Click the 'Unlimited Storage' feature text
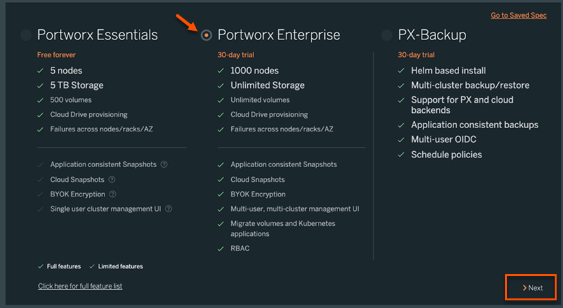The width and height of the screenshot is (563, 308). 267,85
